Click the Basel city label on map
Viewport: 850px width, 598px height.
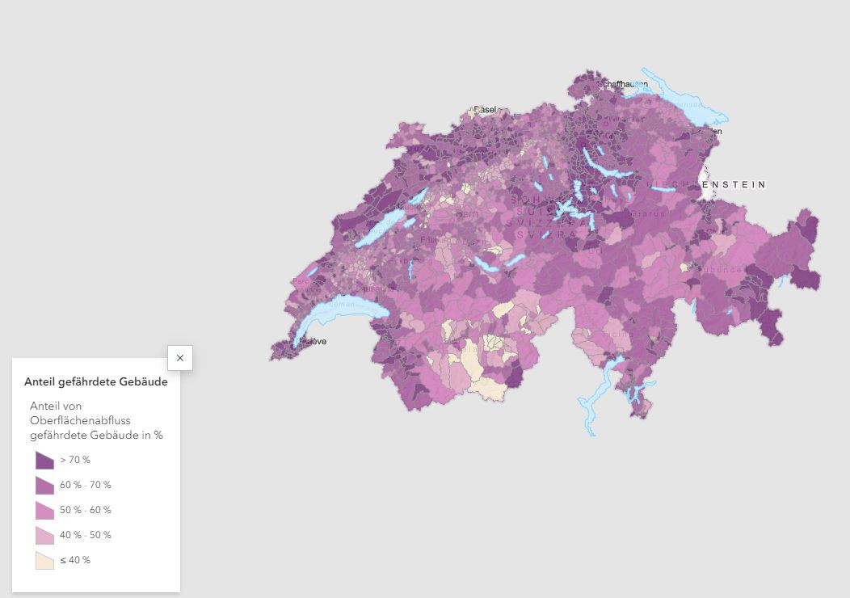point(486,110)
